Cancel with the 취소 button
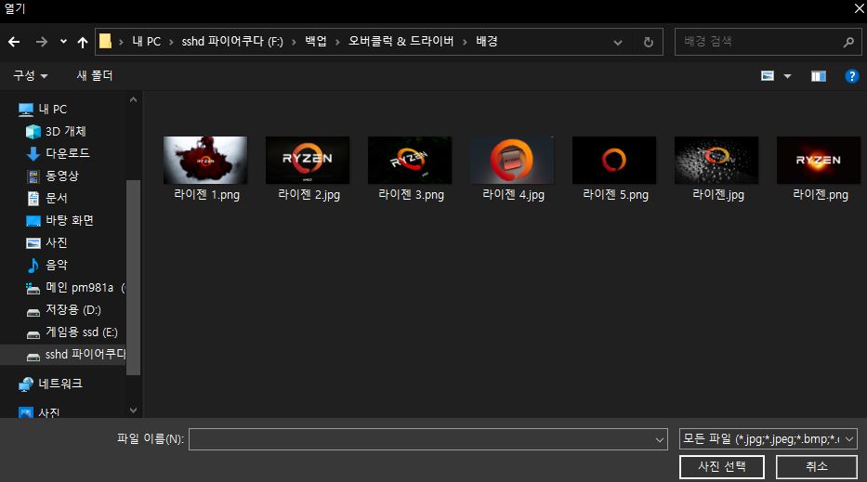This screenshot has height=482, width=867. (817, 466)
